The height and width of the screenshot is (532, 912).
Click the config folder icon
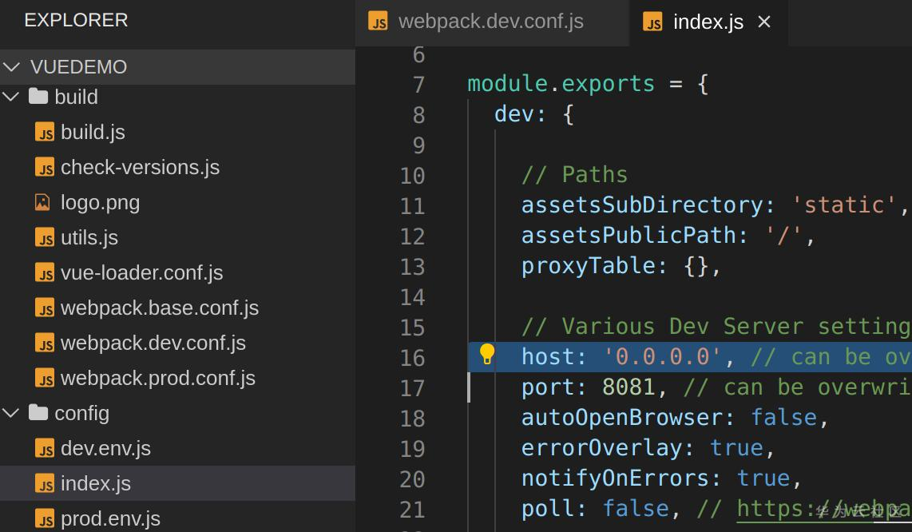pos(38,413)
